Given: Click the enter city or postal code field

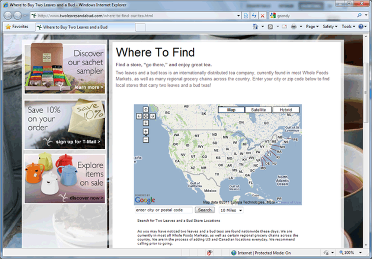Looking at the screenshot, I should click(164, 210).
